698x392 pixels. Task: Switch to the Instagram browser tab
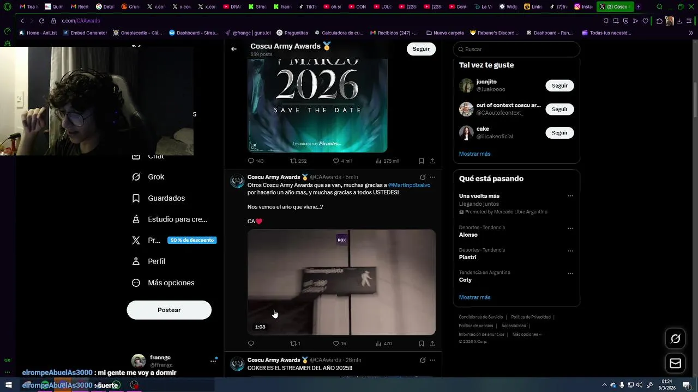(x=583, y=7)
